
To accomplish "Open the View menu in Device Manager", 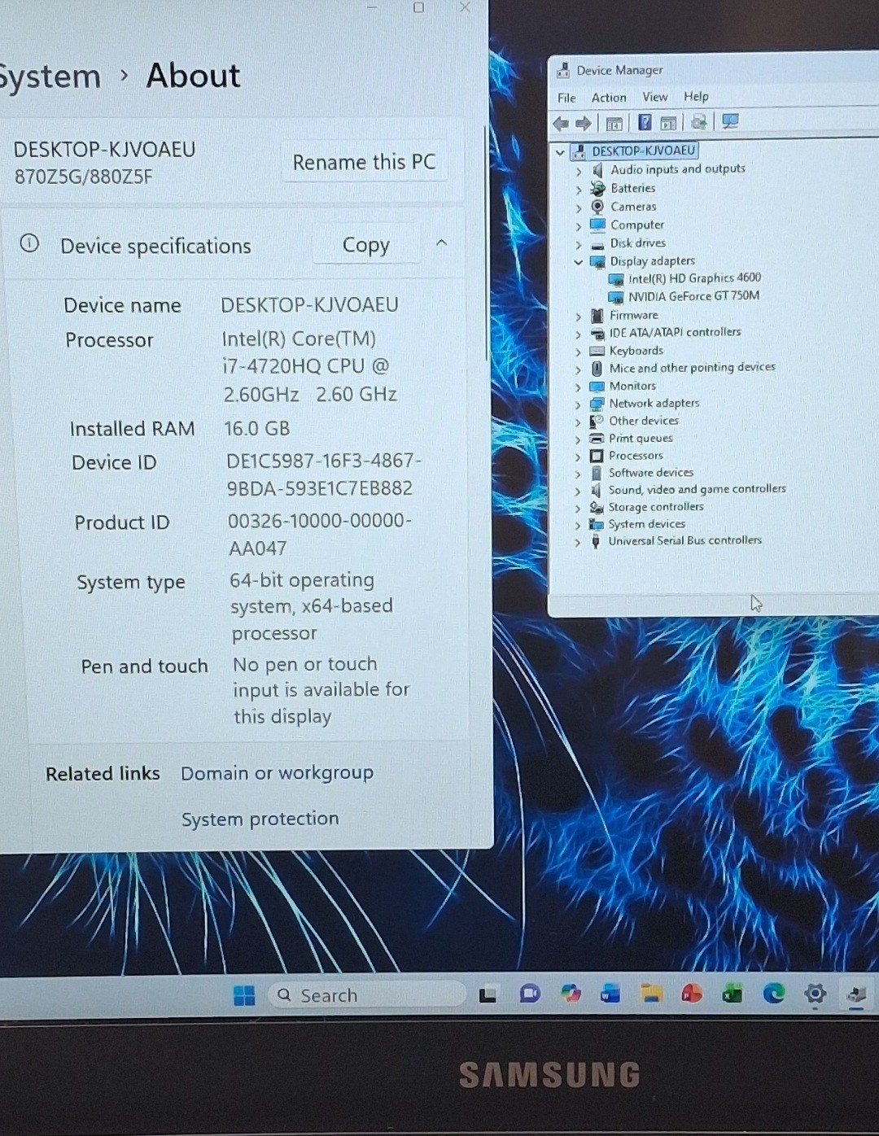I will tap(655, 97).
